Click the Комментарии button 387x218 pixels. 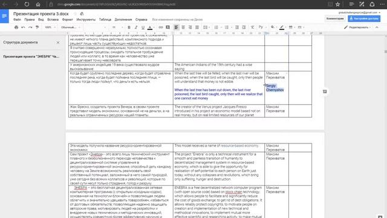pos(335,19)
